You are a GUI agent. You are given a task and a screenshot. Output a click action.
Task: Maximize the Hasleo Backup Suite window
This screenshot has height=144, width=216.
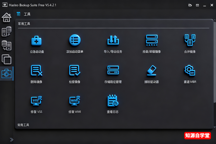(x=197, y=5)
